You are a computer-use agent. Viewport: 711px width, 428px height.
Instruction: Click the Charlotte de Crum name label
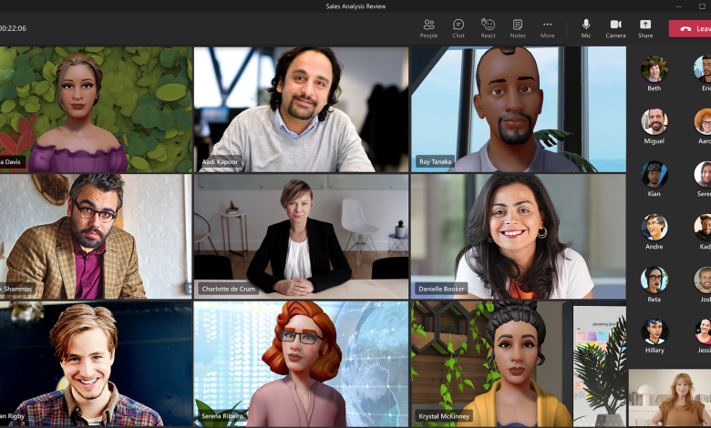pos(229,289)
